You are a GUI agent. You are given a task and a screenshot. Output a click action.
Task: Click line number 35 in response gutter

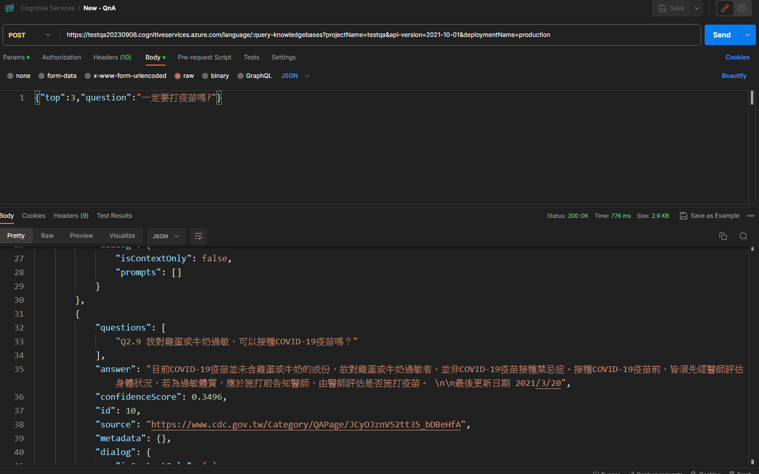pos(19,369)
